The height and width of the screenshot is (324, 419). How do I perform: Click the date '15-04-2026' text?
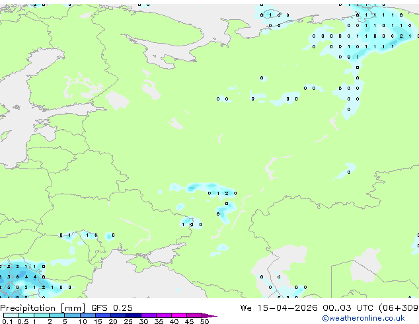point(287,308)
